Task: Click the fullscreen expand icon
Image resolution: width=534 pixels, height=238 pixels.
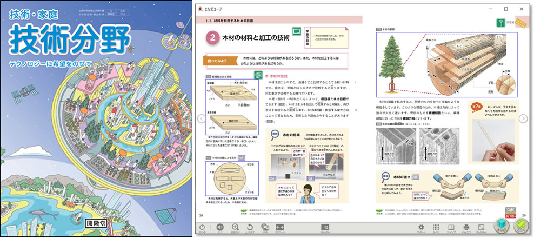Action: pos(481,227)
